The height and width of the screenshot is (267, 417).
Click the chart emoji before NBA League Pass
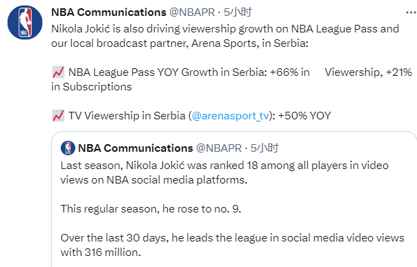(58, 72)
